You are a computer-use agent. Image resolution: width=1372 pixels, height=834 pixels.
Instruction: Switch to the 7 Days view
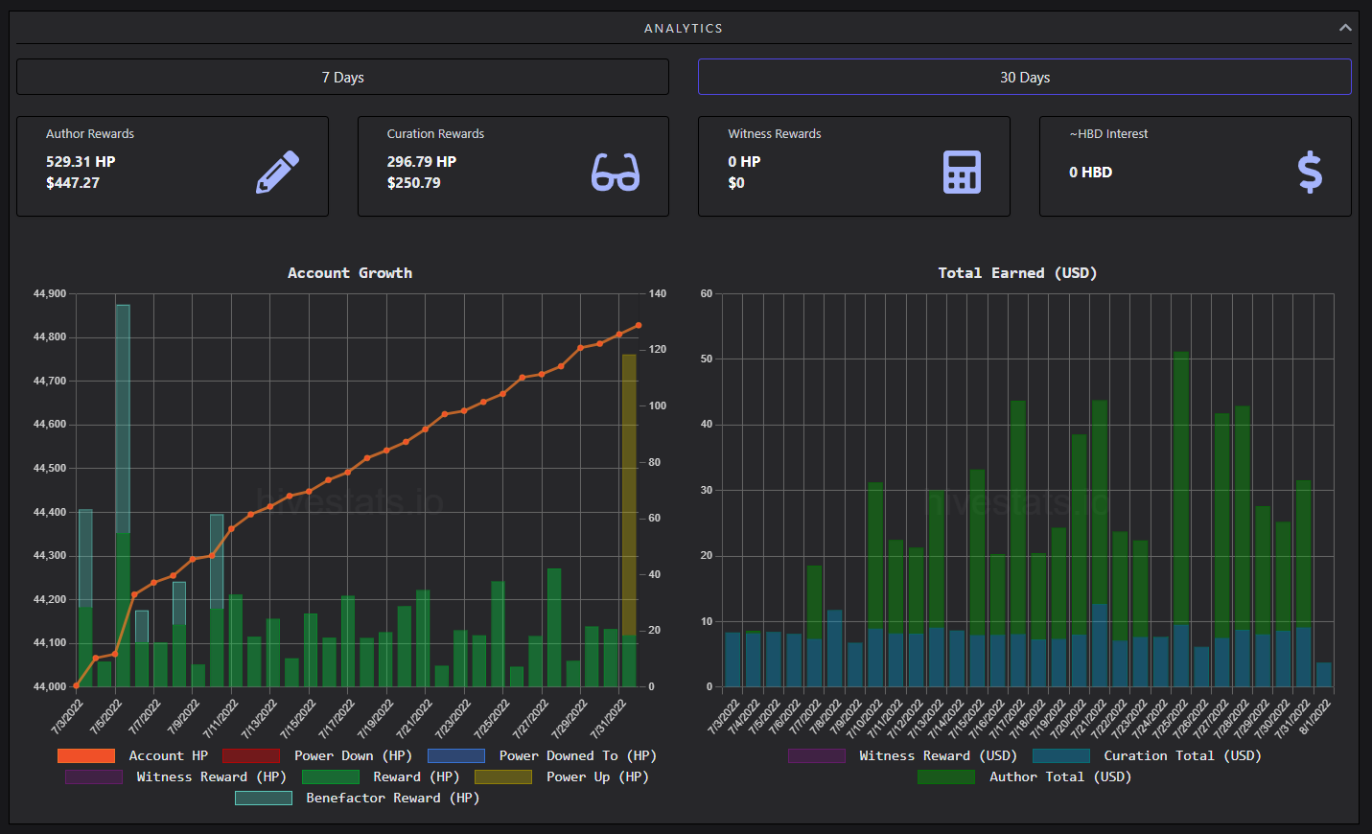click(342, 77)
